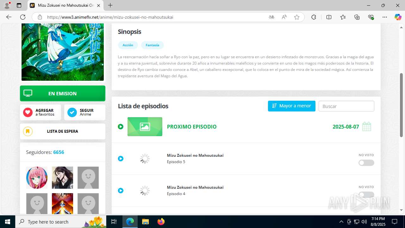The image size is (405, 228).
Task: Mark Episodio 4 as visto toggle
Action: pyautogui.click(x=366, y=195)
